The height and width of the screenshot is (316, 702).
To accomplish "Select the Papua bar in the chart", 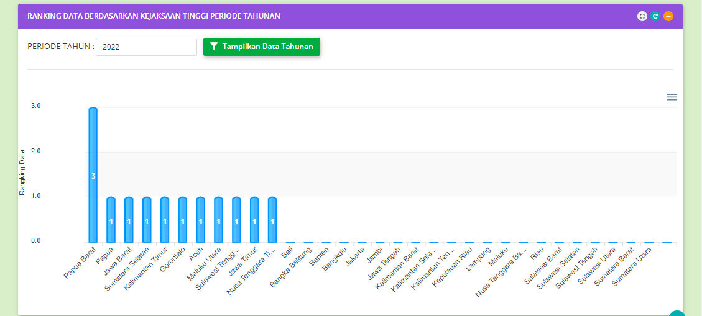I will 111,220.
